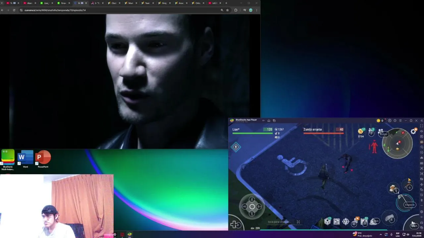Toggle BlueStacks volume speaker icon in the sidebar
This screenshot has width=424, height=238.
[421, 131]
